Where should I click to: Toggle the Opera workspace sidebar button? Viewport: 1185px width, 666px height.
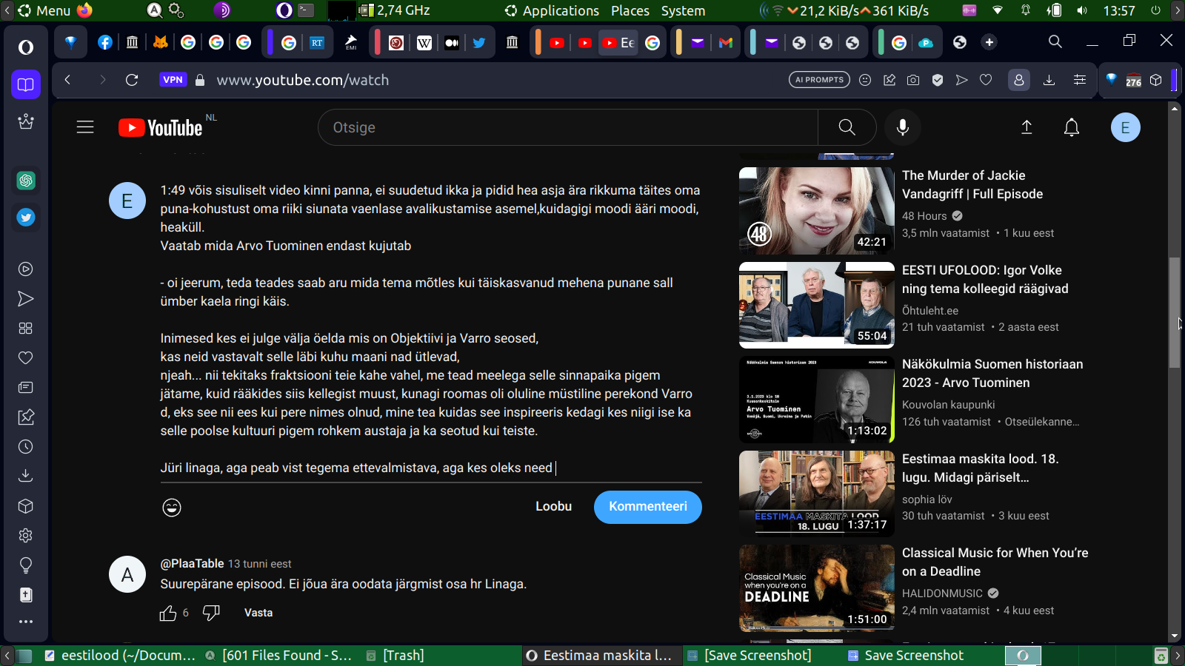(x=26, y=84)
